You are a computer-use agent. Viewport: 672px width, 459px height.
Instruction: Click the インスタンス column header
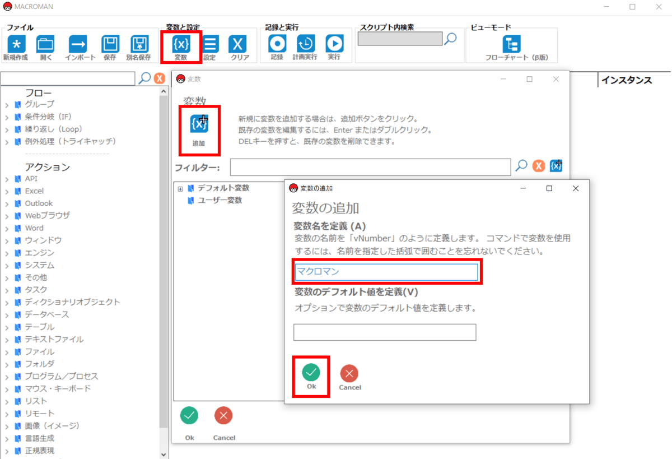tap(627, 80)
